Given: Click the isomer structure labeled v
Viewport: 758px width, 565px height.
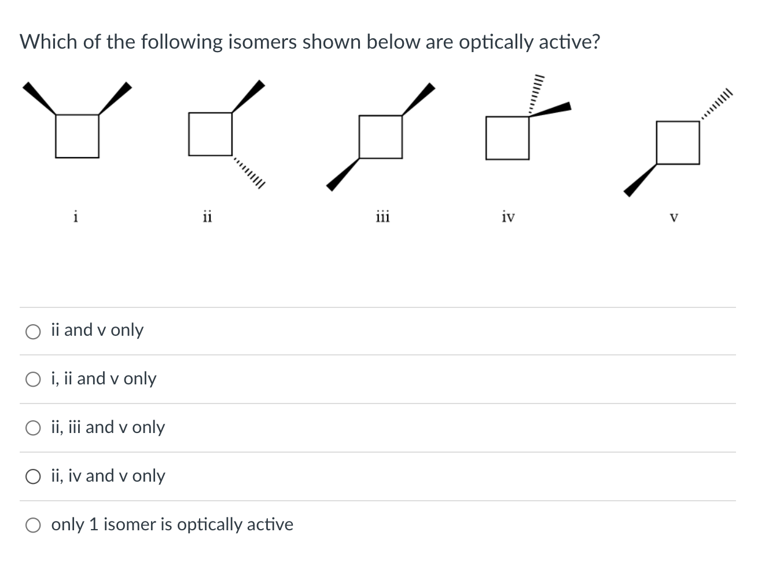Looking at the screenshot, I should (677, 142).
